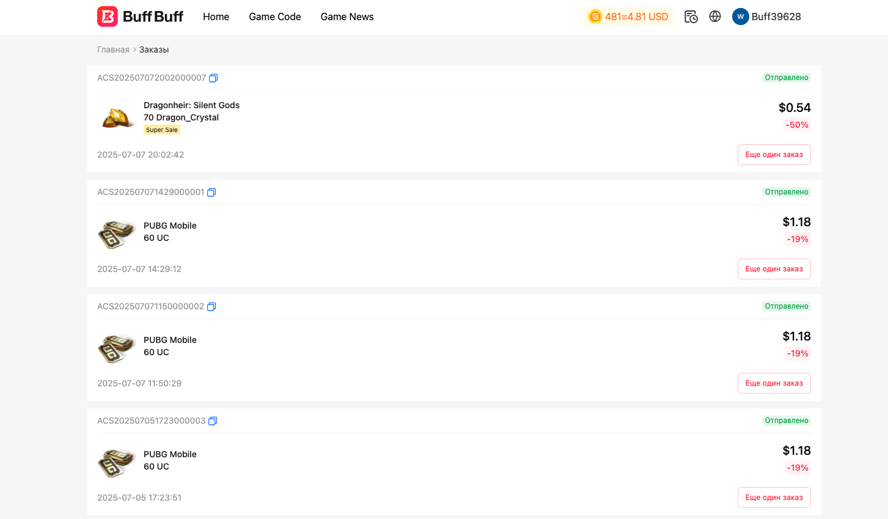Open the Dragonheir: Silent Gods product title

191,105
